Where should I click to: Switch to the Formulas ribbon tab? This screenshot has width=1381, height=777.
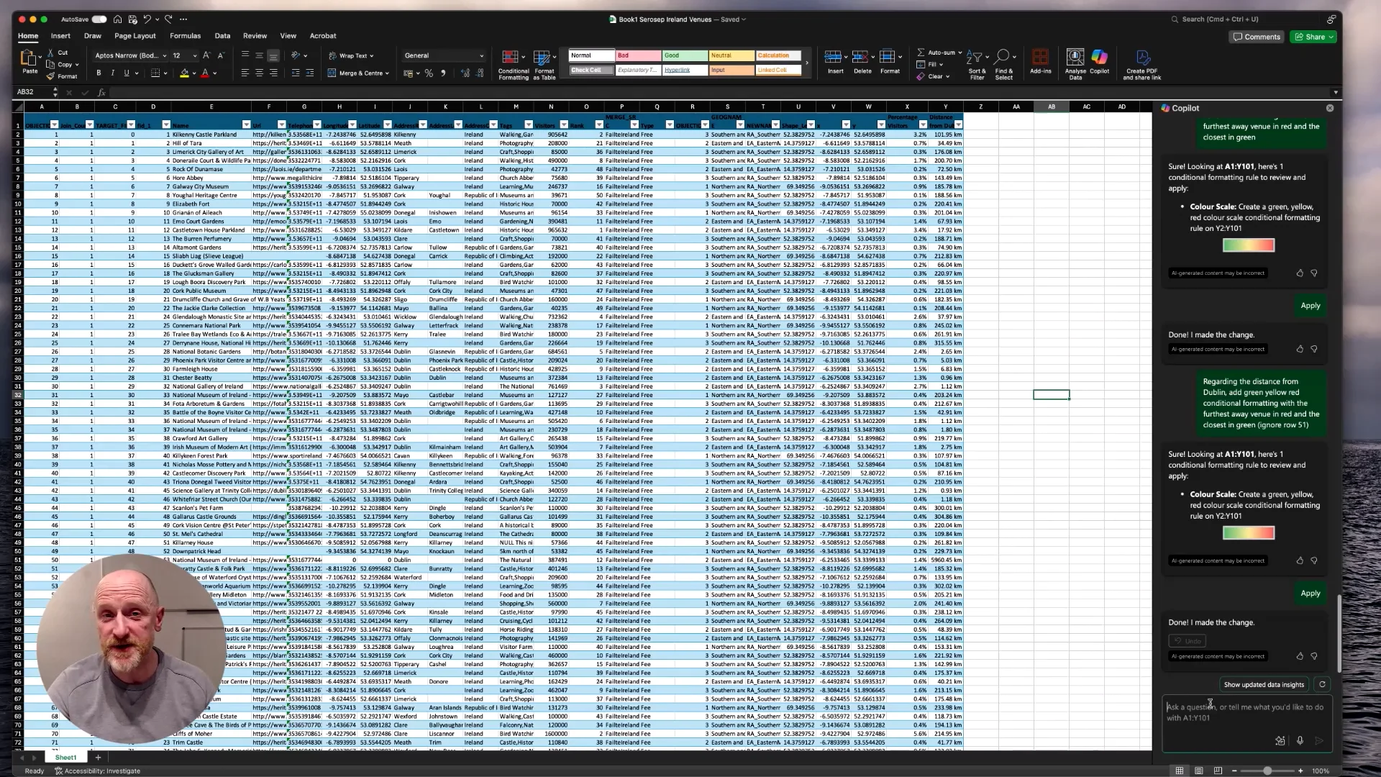pos(185,35)
